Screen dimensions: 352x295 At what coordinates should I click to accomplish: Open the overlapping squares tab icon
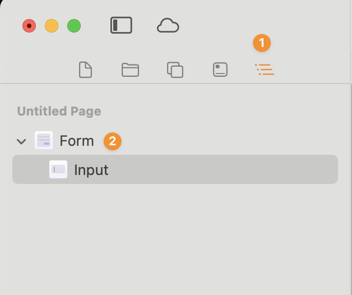(175, 70)
